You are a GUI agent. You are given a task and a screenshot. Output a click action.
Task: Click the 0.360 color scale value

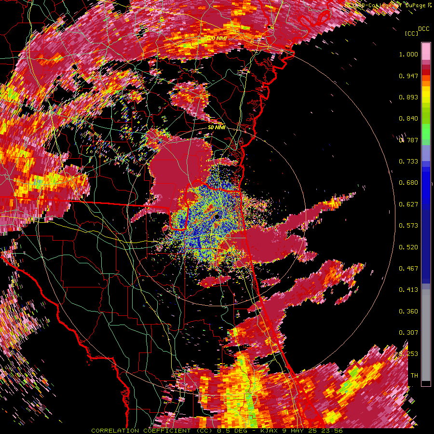click(x=408, y=312)
